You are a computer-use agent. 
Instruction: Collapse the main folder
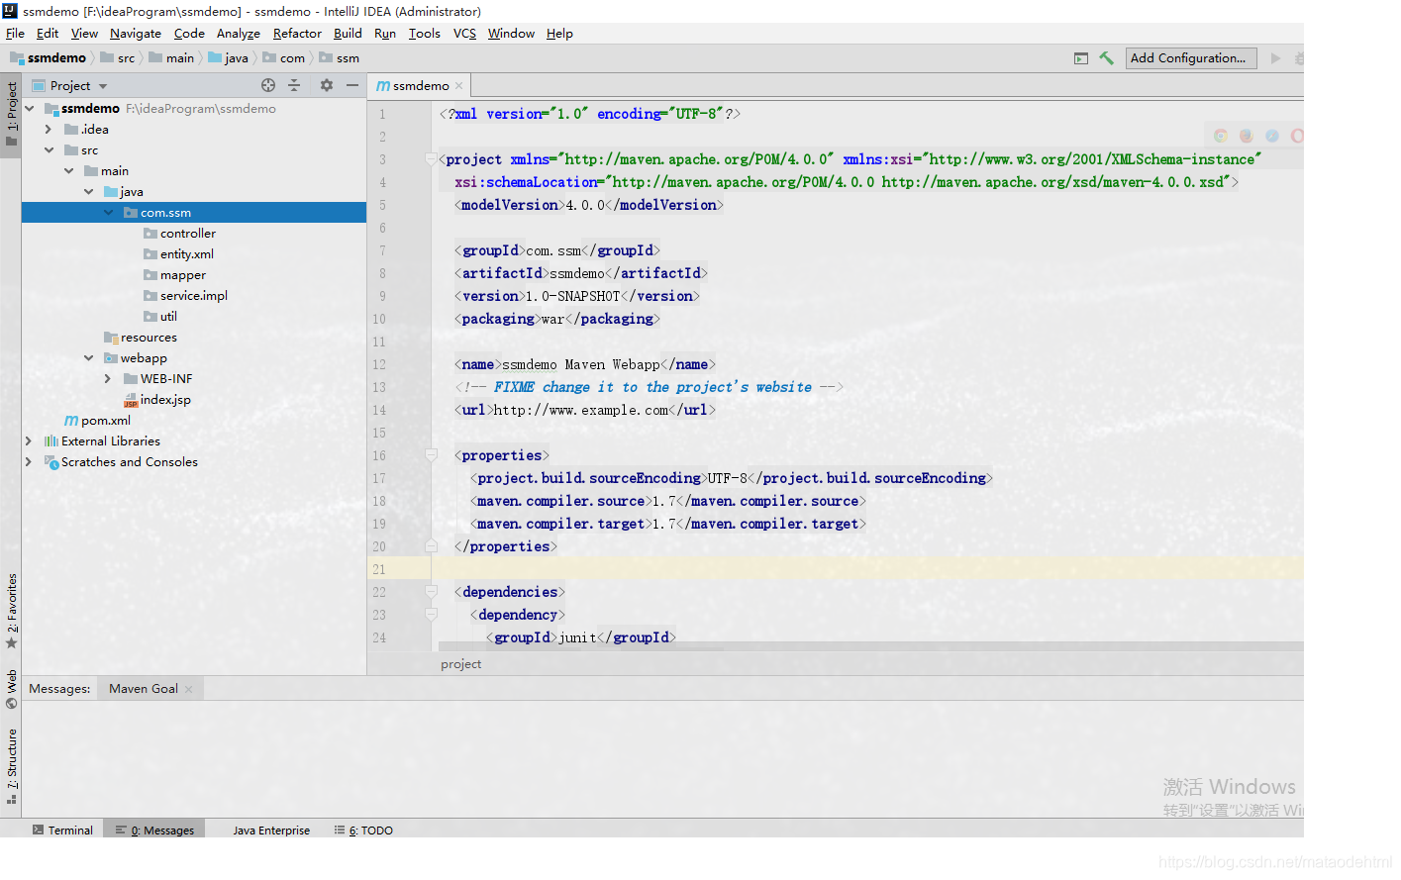pyautogui.click(x=68, y=171)
